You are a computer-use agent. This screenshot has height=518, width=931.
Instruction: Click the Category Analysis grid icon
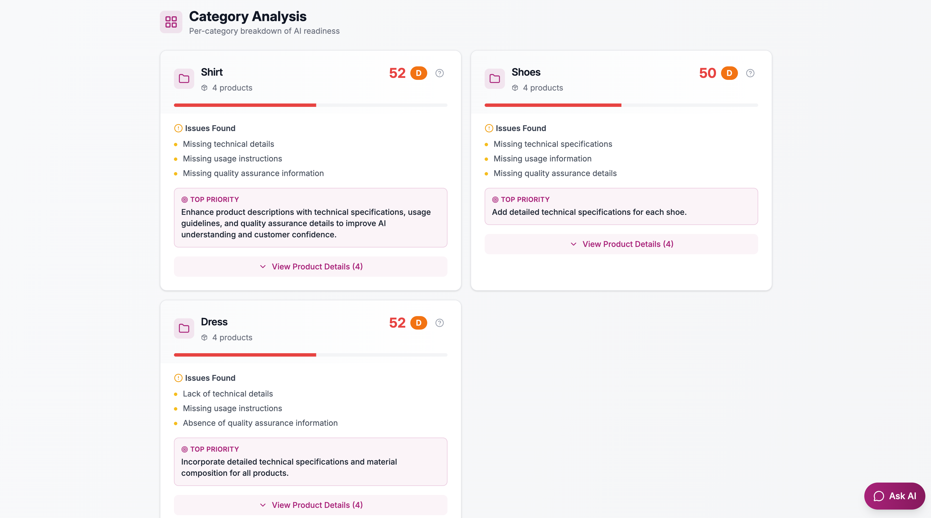pos(171,22)
